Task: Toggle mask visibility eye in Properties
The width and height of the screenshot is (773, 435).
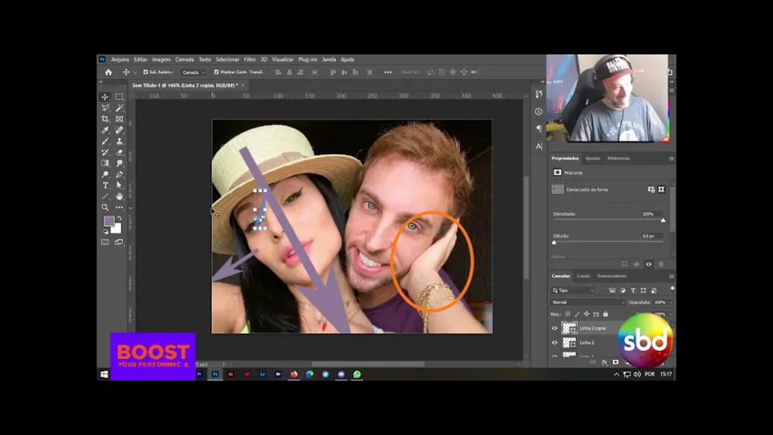Action: (649, 264)
